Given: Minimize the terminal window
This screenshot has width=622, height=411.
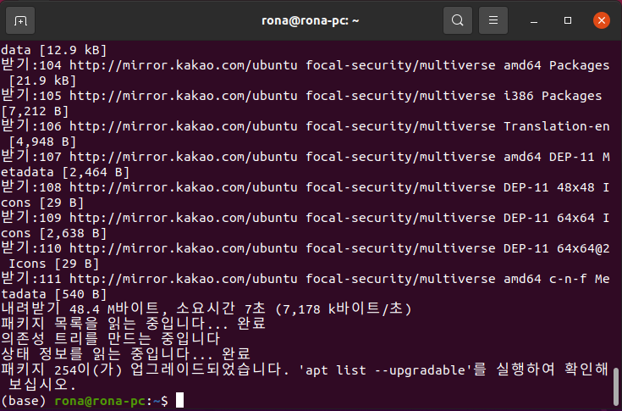Looking at the screenshot, I should (534, 20).
